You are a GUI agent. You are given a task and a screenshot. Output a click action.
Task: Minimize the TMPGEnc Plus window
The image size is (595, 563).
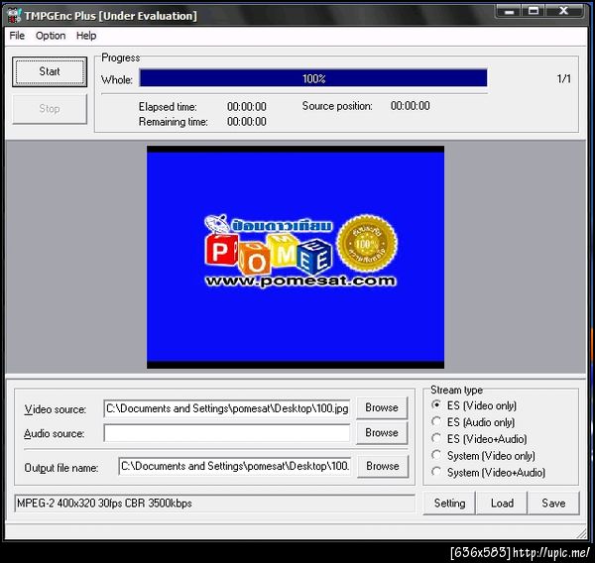[x=509, y=11]
